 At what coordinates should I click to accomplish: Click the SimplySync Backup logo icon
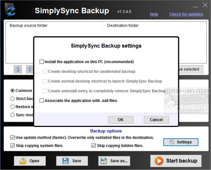pos(11,10)
